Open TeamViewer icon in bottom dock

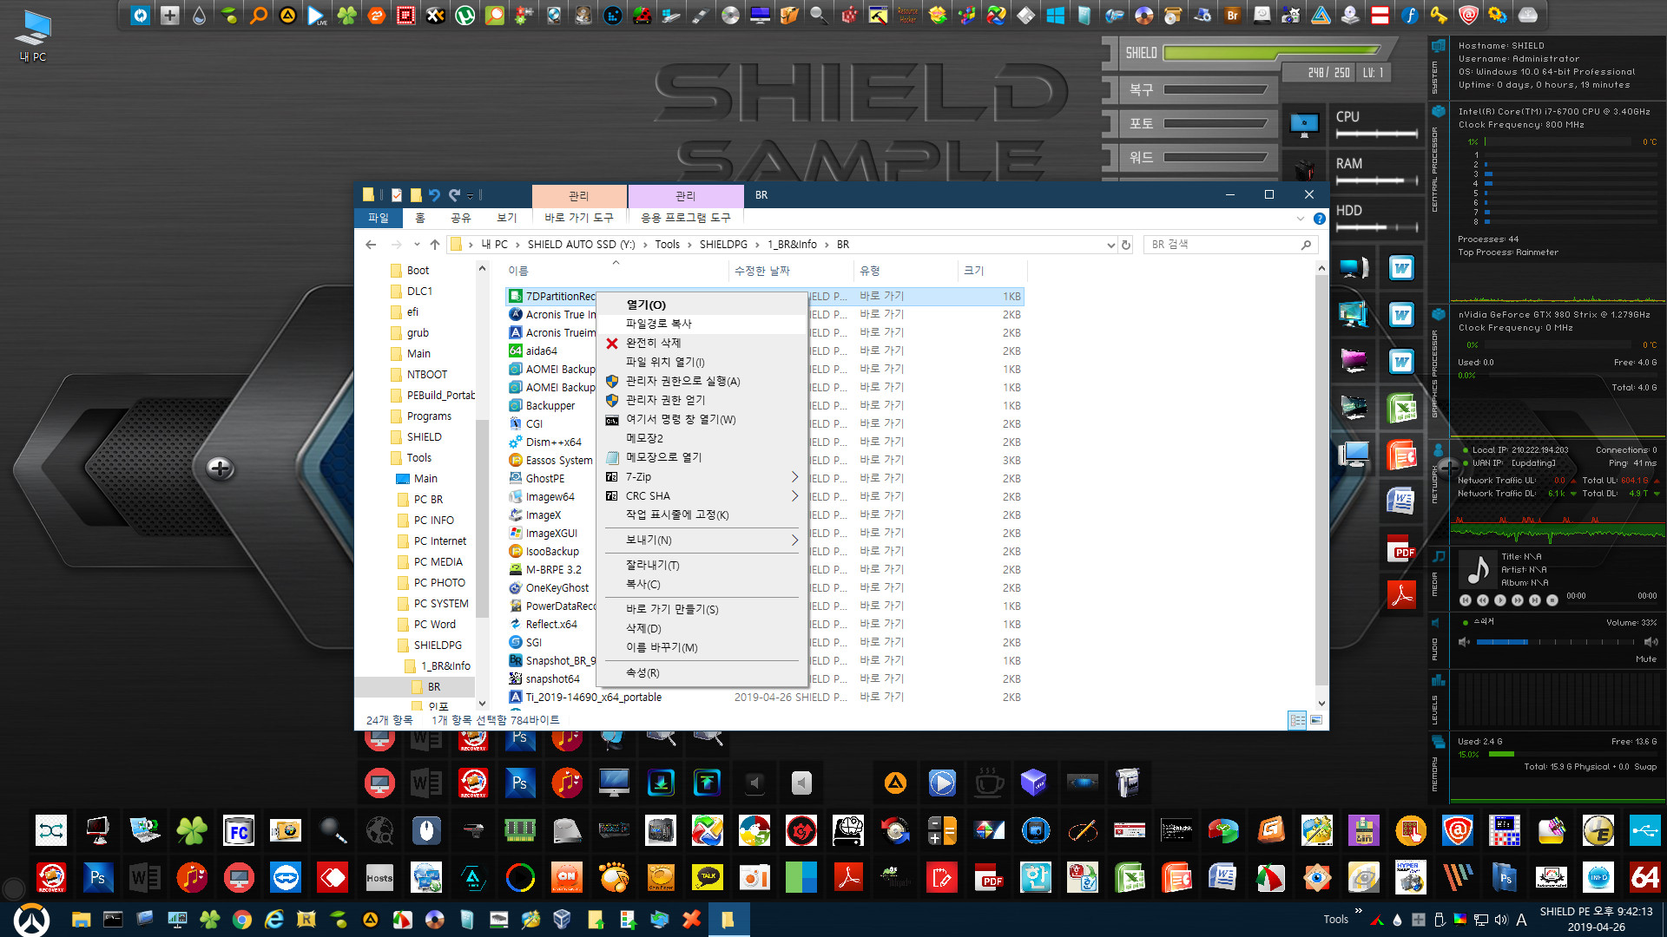[x=286, y=878]
